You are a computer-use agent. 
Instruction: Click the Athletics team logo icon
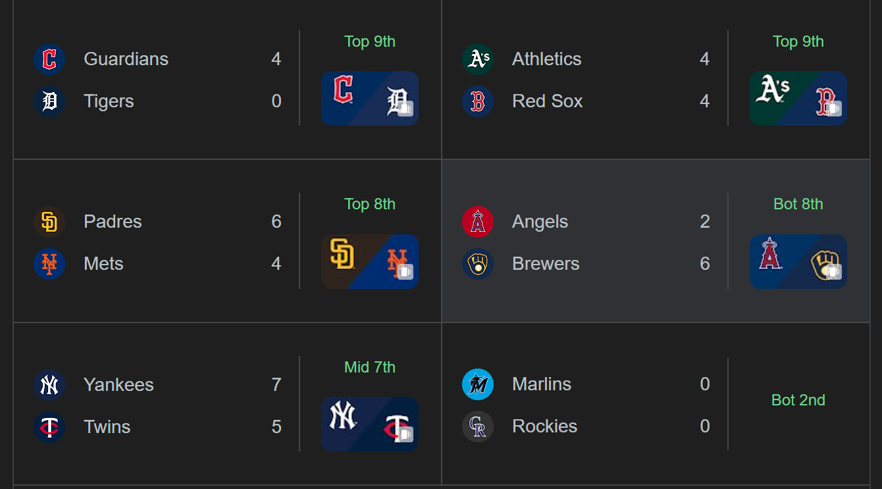click(478, 59)
